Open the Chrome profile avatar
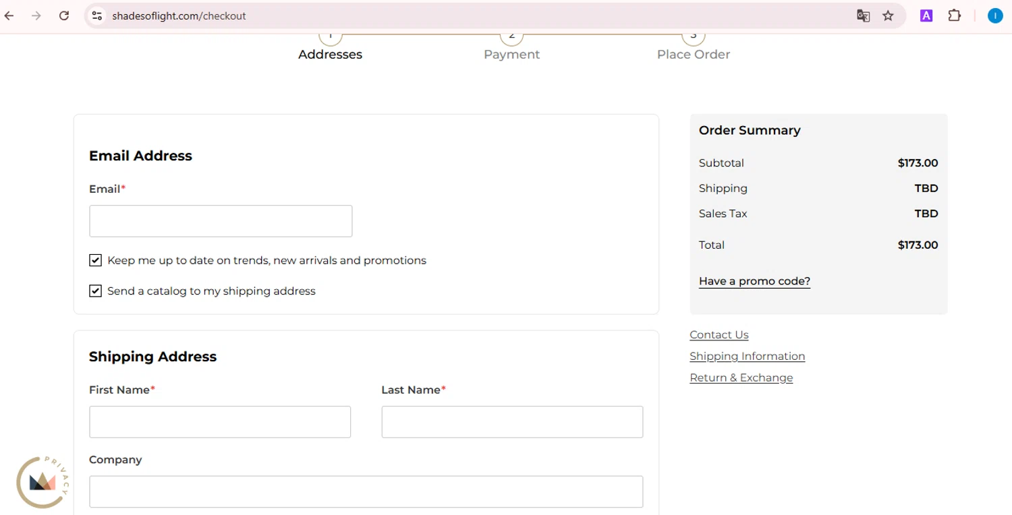Screen dimensions: 1012x515 [x=994, y=16]
